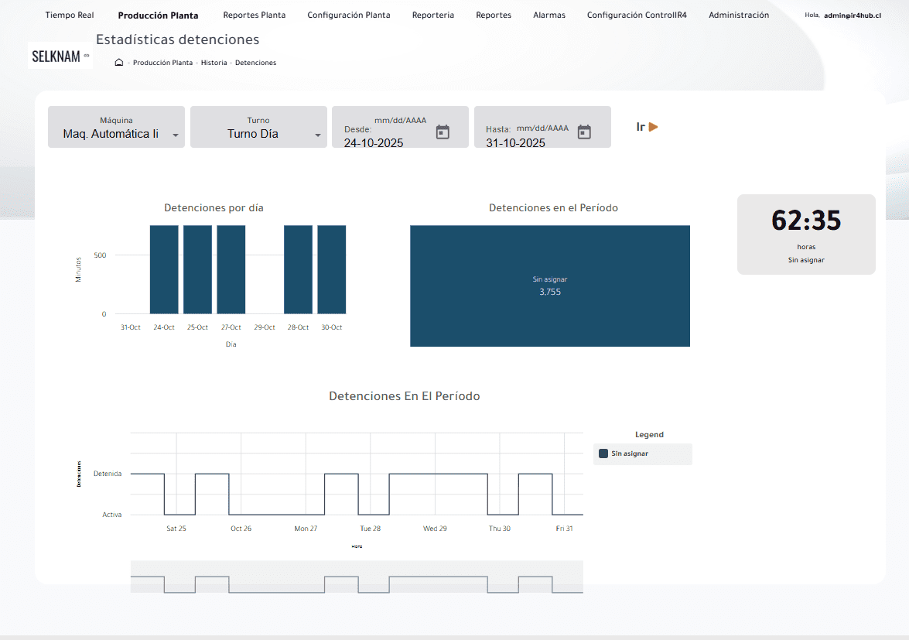This screenshot has width=909, height=640.
Task: Click the SELKNAM logo
Action: (60, 56)
